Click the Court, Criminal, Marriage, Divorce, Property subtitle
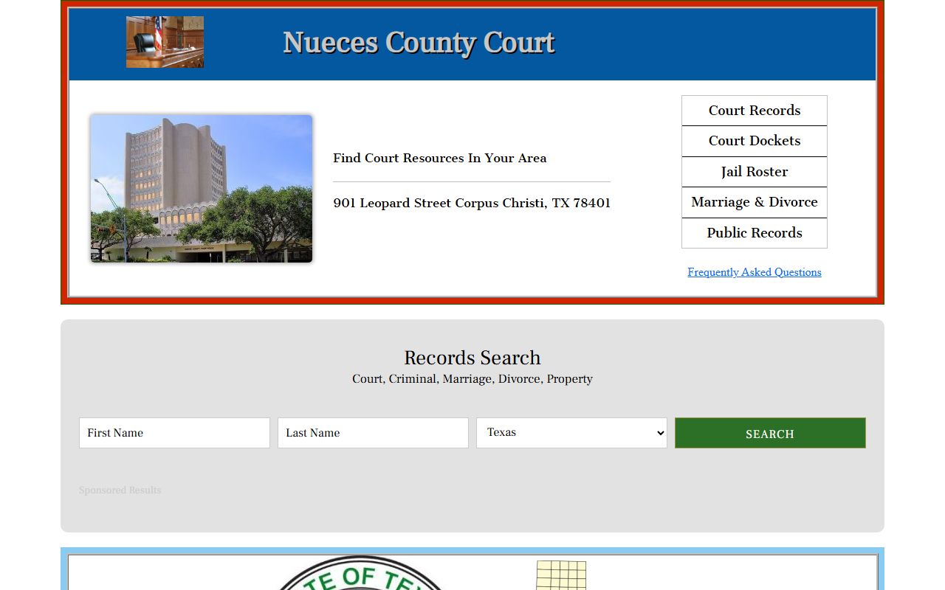Image resolution: width=945 pixels, height=590 pixels. coord(472,379)
